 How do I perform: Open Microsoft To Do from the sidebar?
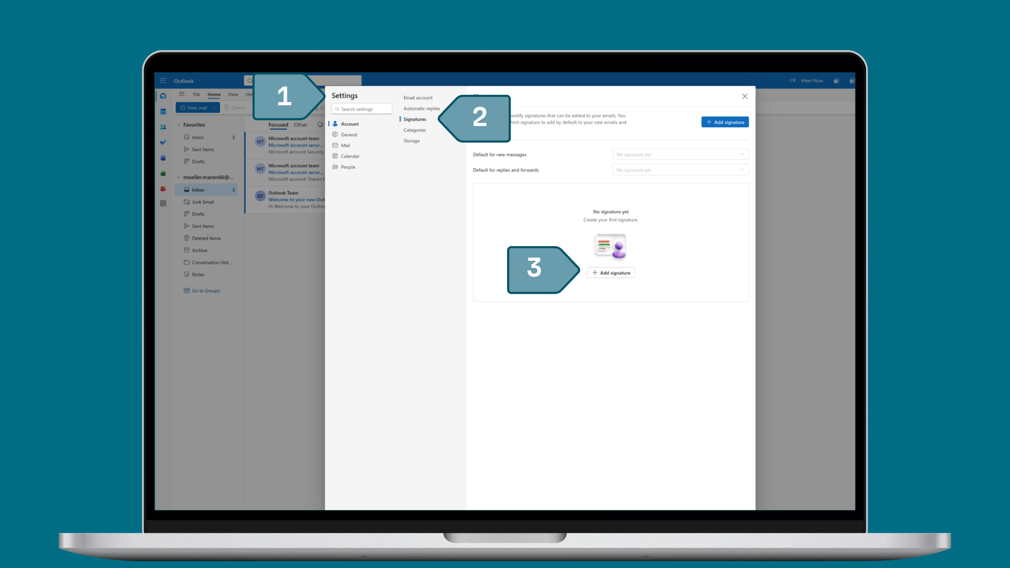coord(163,142)
